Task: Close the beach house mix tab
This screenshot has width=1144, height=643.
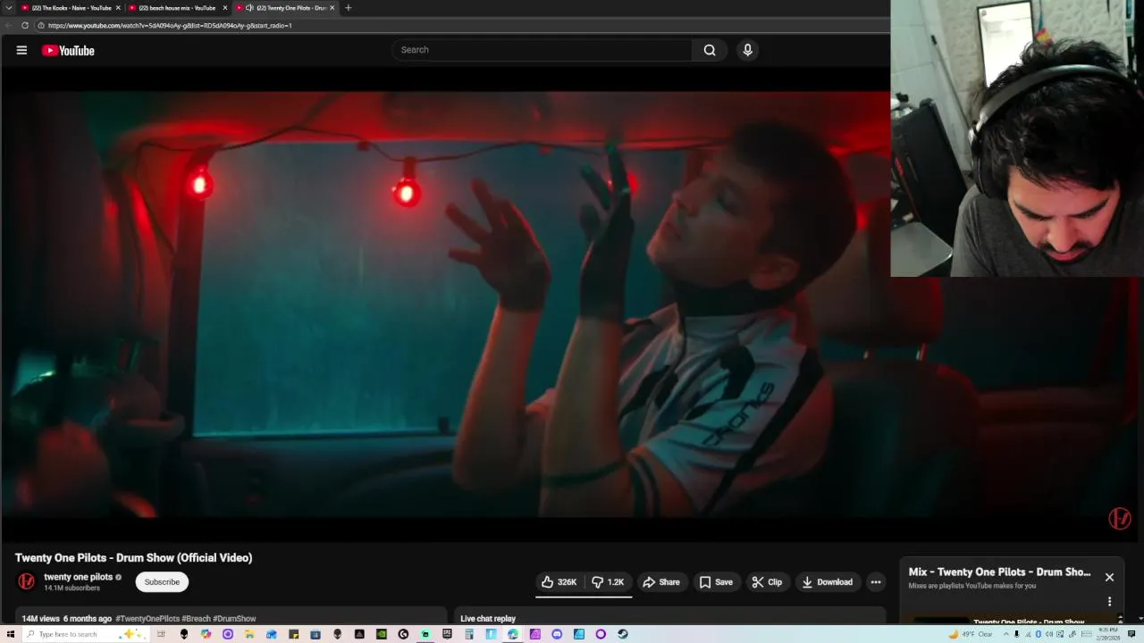Action: pyautogui.click(x=225, y=8)
